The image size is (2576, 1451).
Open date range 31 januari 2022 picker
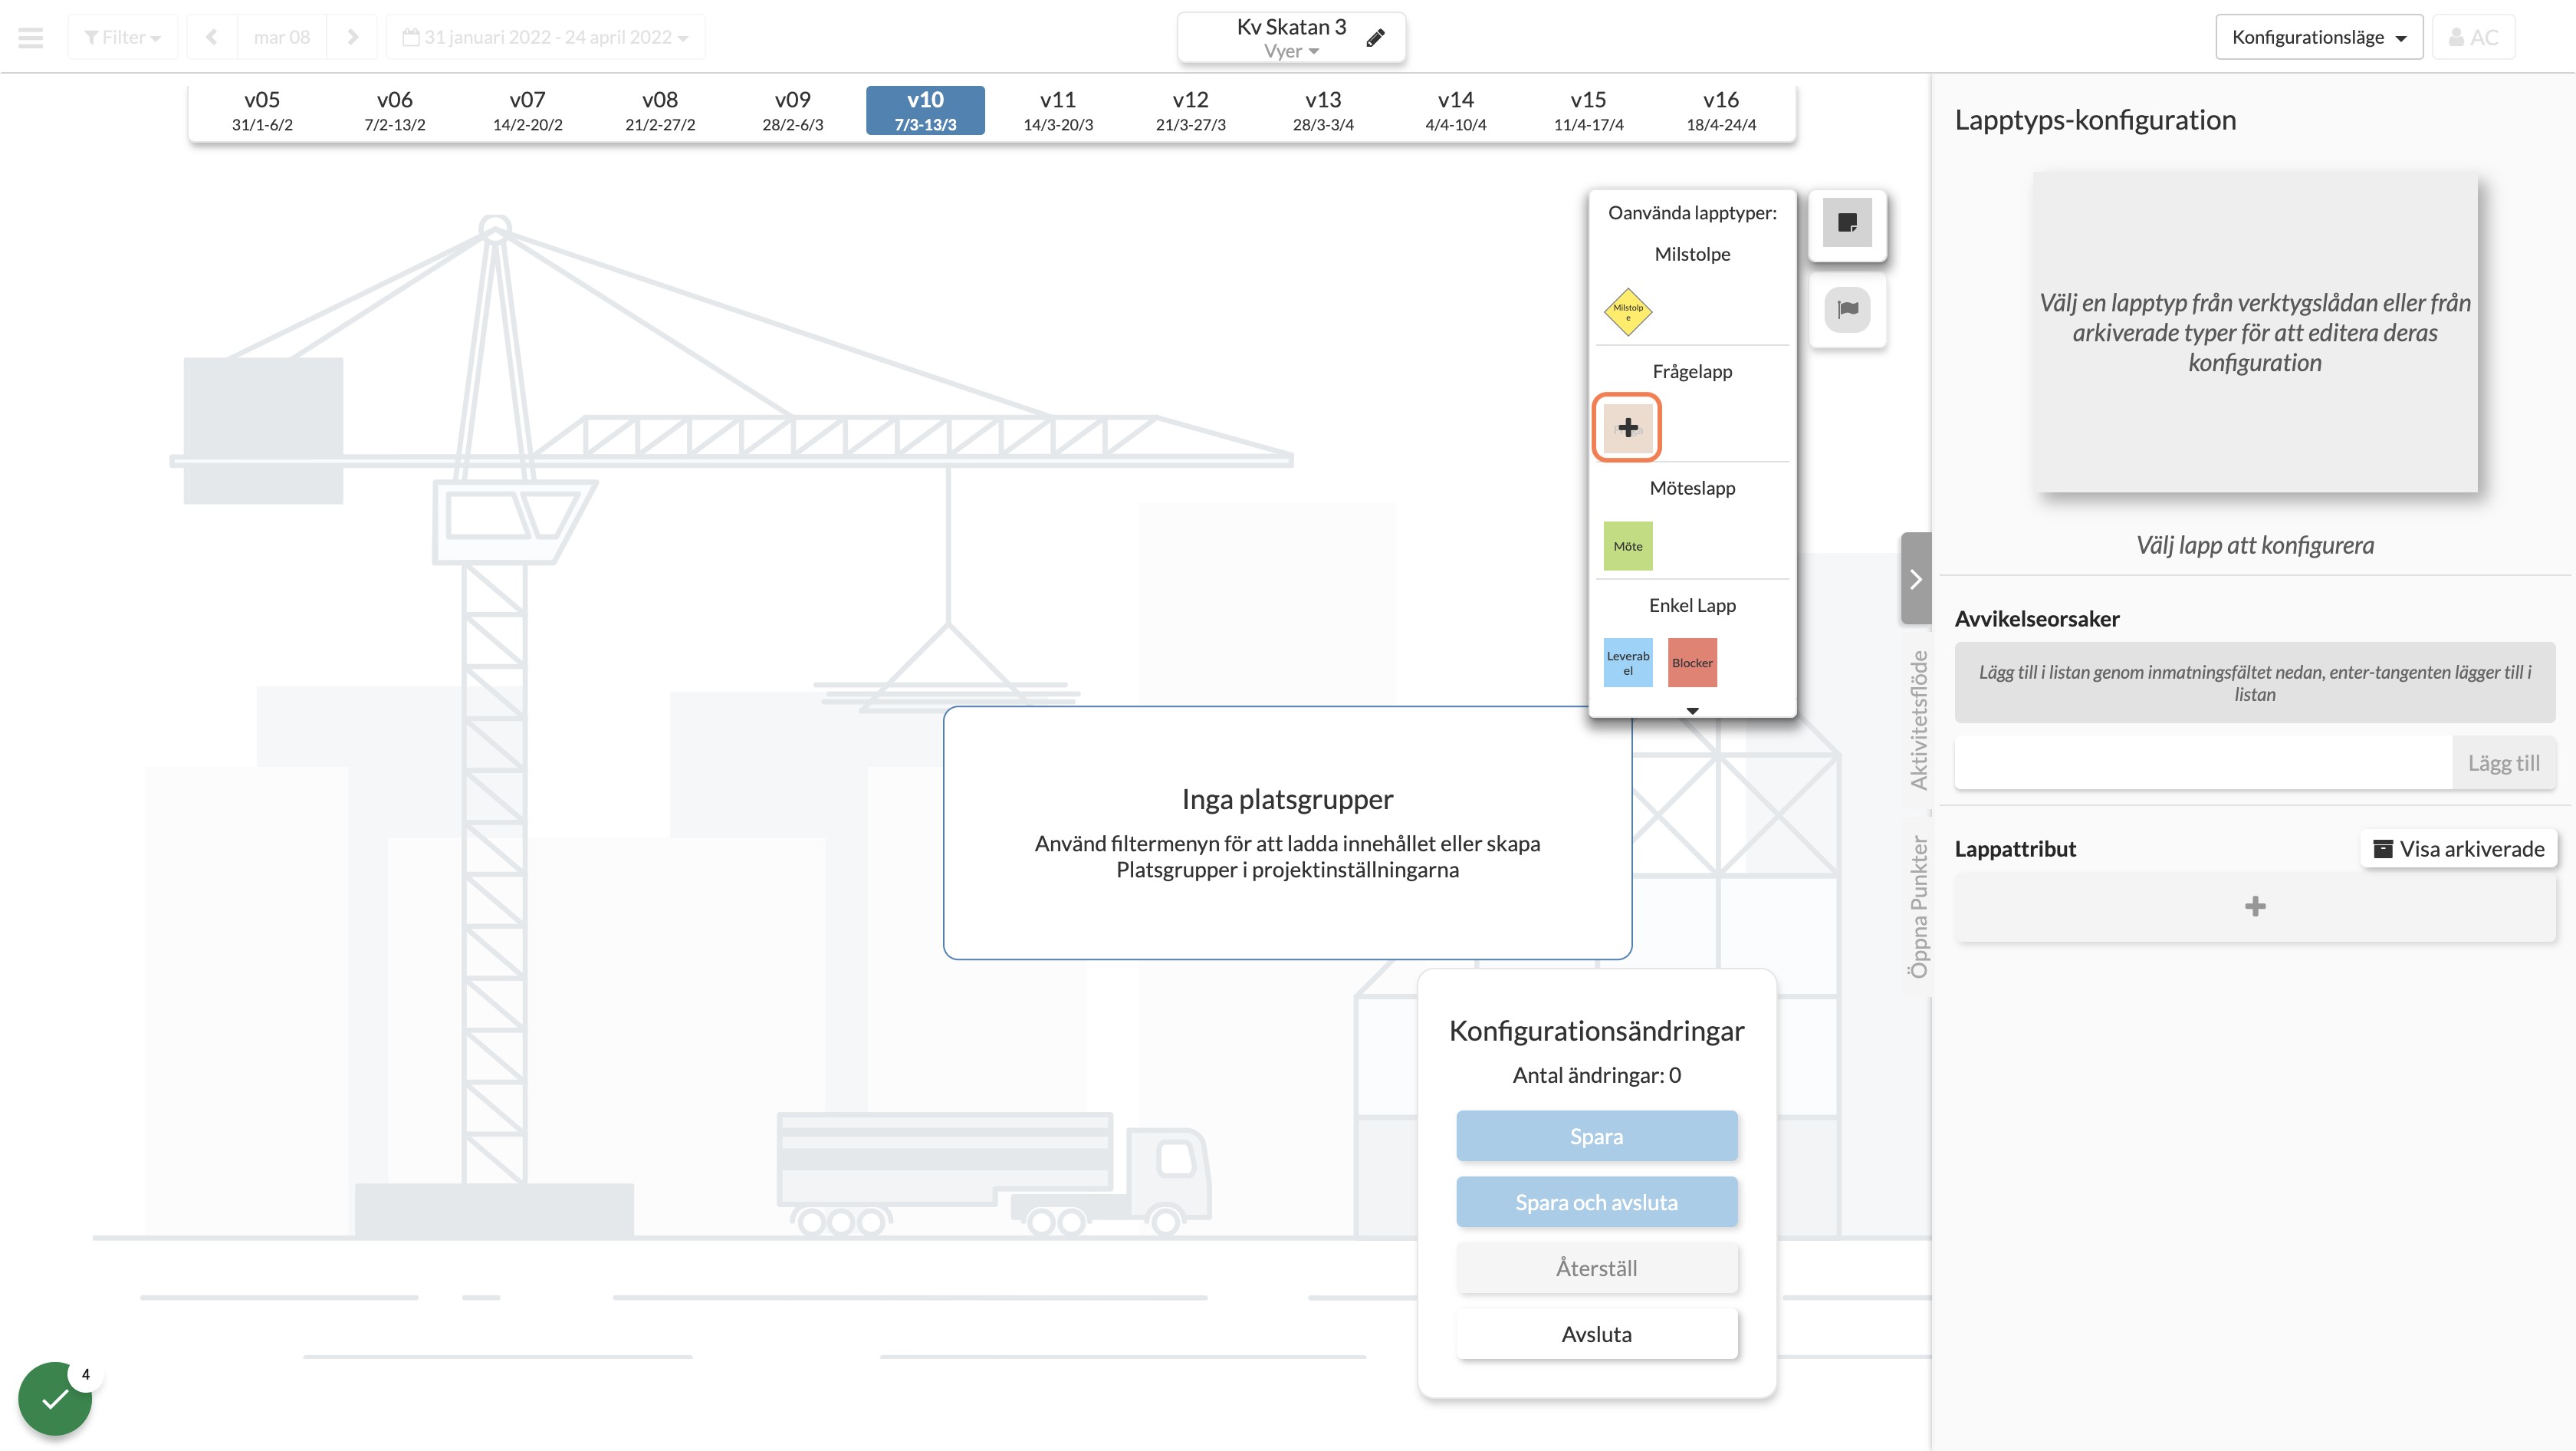pyautogui.click(x=545, y=38)
